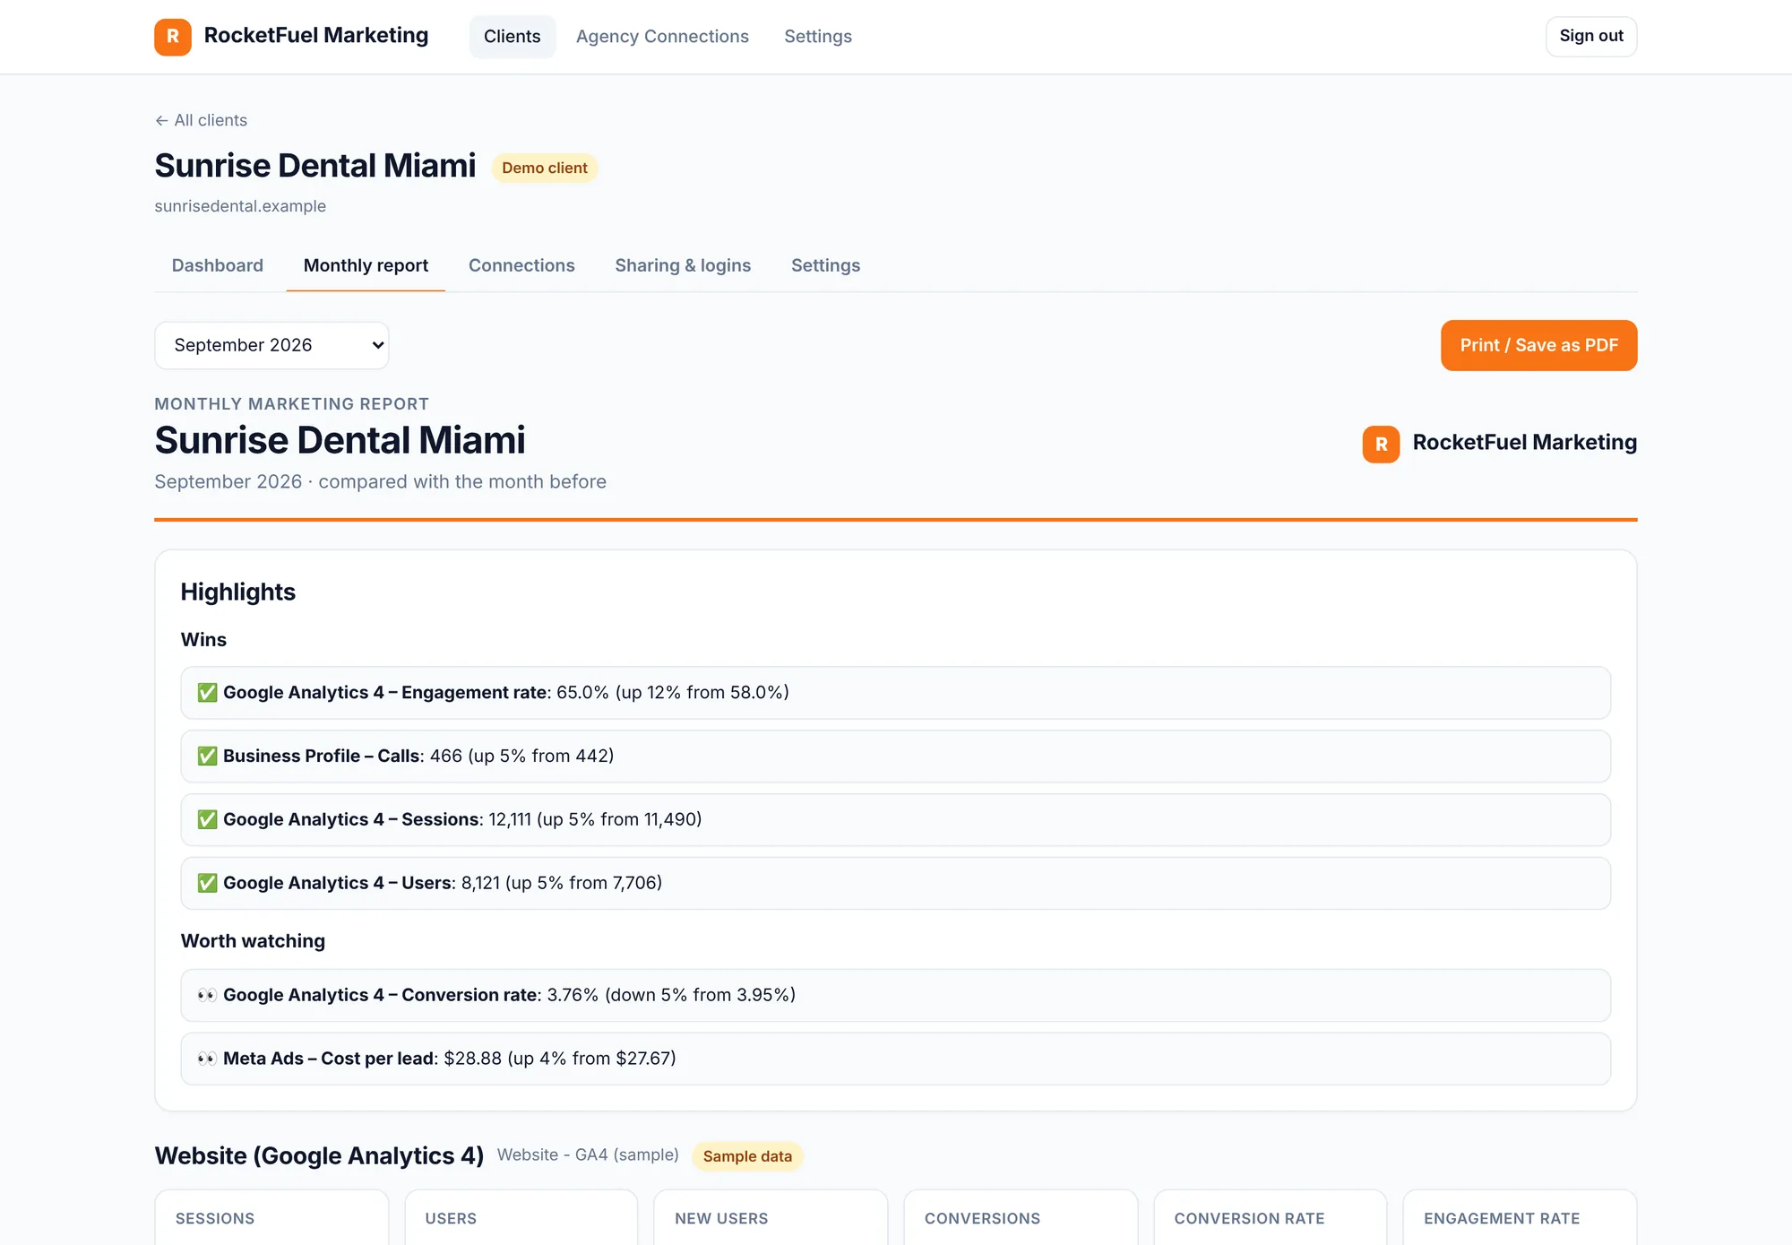Click the Highlights heading
Viewport: 1792px width, 1245px height.
238,592
